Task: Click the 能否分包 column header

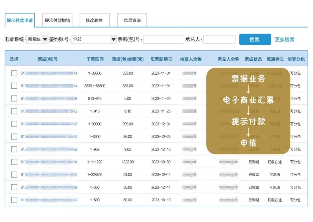Action: click(296, 59)
